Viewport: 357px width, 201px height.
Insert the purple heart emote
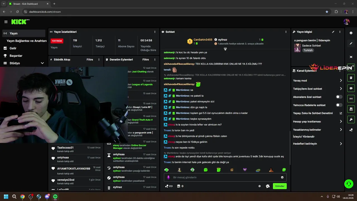click(x=245, y=170)
